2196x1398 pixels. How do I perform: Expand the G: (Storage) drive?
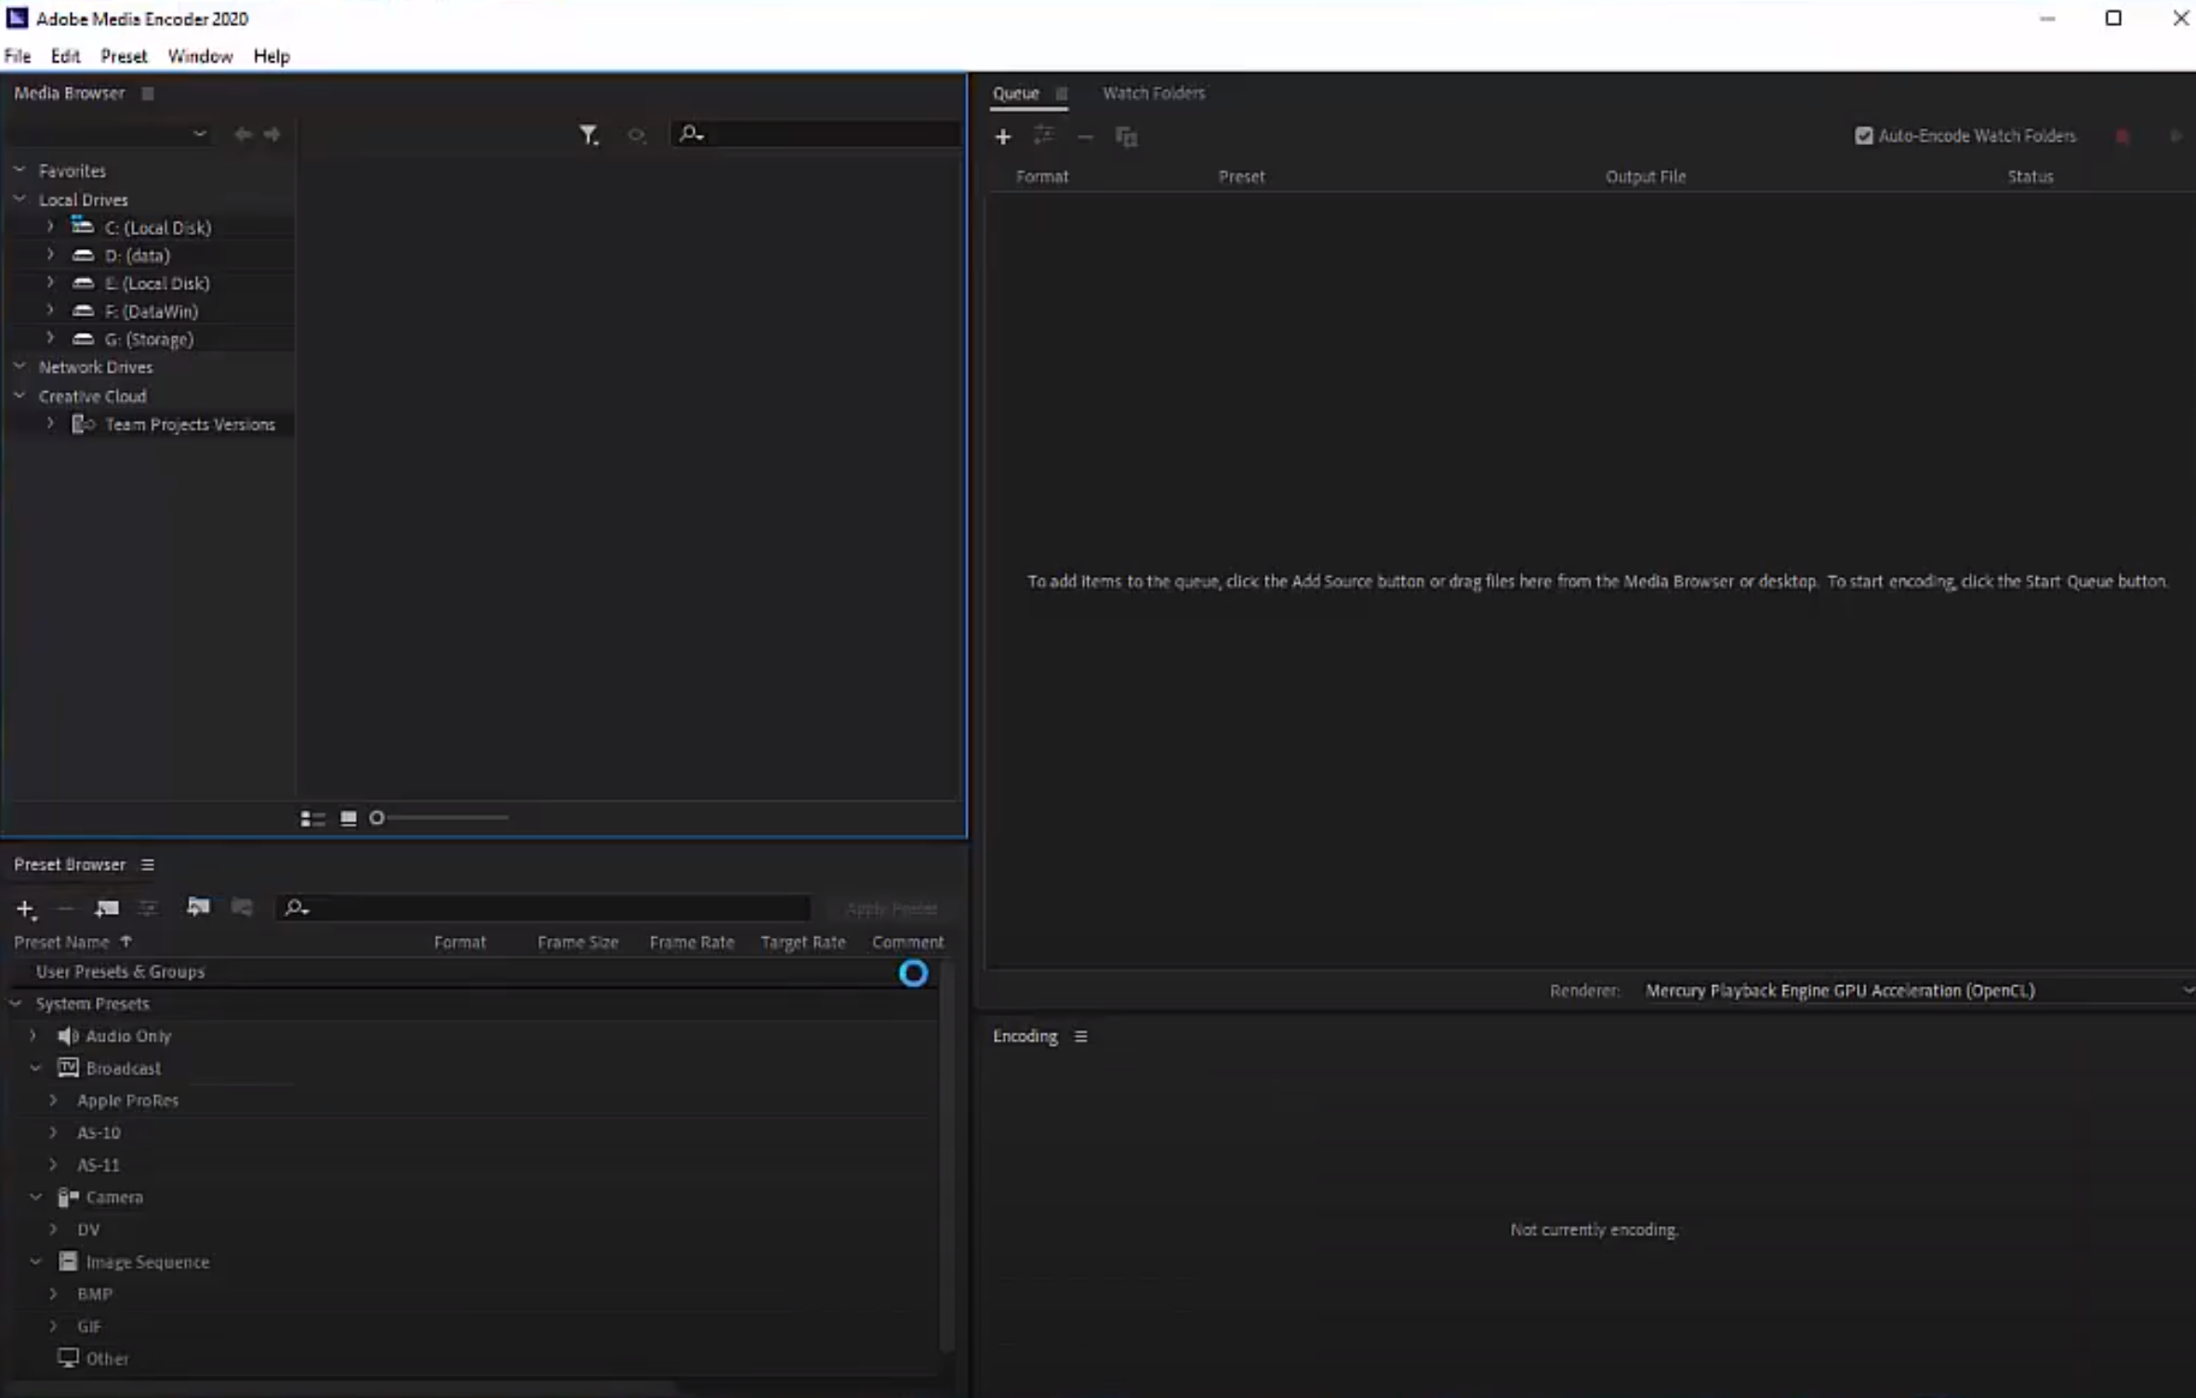[x=50, y=338]
